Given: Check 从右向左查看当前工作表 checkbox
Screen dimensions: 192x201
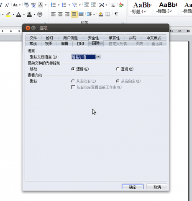Looking at the screenshot, I should (x=73, y=87).
